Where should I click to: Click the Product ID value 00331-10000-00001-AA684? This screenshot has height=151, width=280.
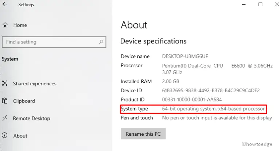[x=192, y=100]
